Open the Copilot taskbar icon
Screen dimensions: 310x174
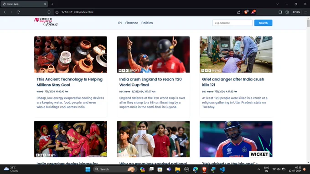pyautogui.click(x=142, y=169)
